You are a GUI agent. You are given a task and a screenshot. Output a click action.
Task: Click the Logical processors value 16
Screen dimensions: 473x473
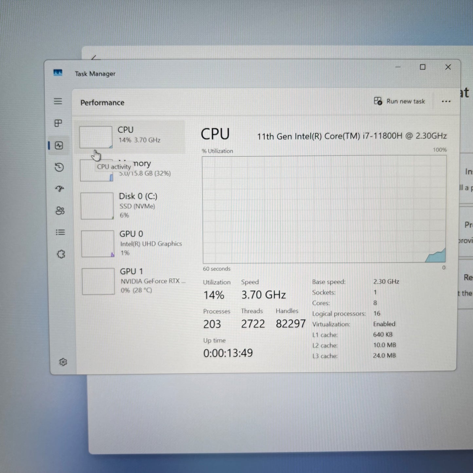pyautogui.click(x=377, y=313)
